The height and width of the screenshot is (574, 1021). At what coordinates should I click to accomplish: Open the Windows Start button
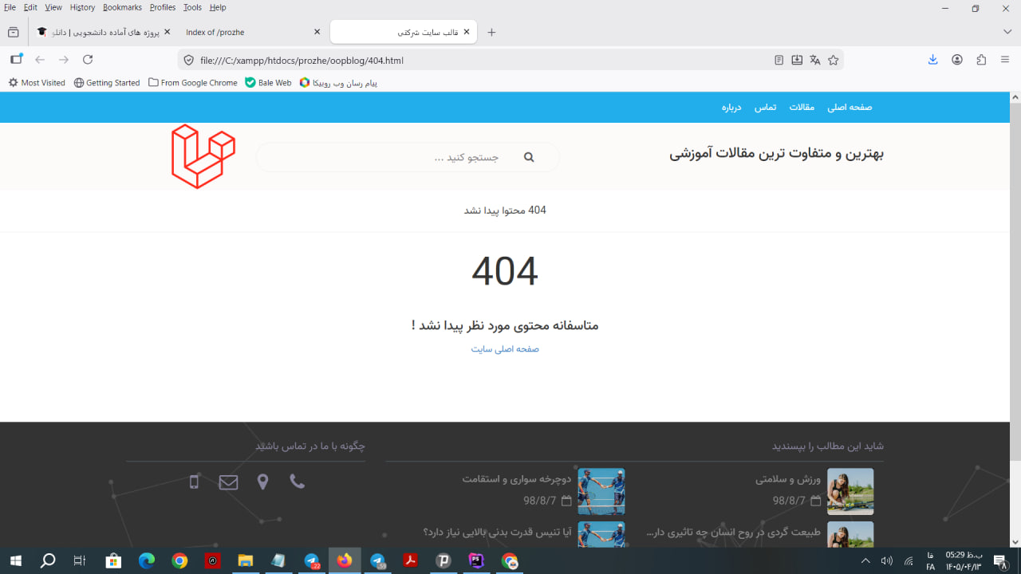click(x=15, y=561)
